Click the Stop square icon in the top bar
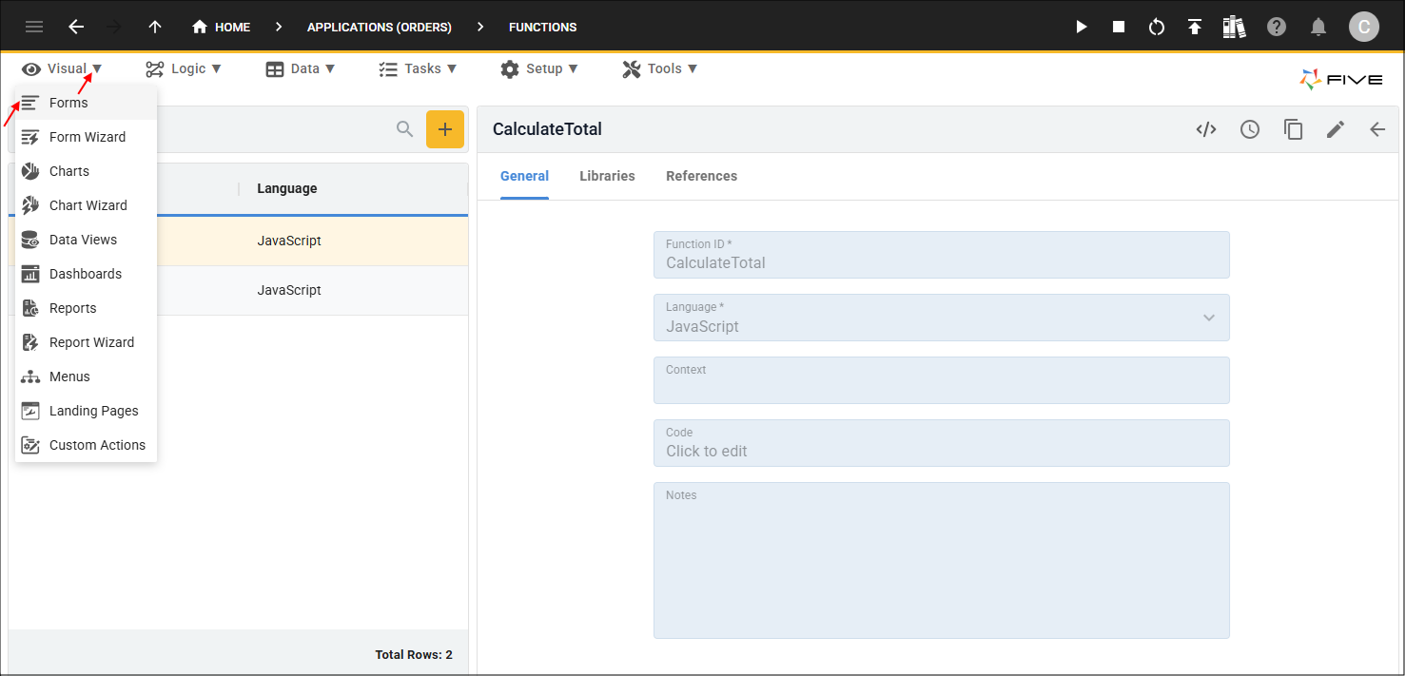This screenshot has width=1405, height=676. (1119, 27)
